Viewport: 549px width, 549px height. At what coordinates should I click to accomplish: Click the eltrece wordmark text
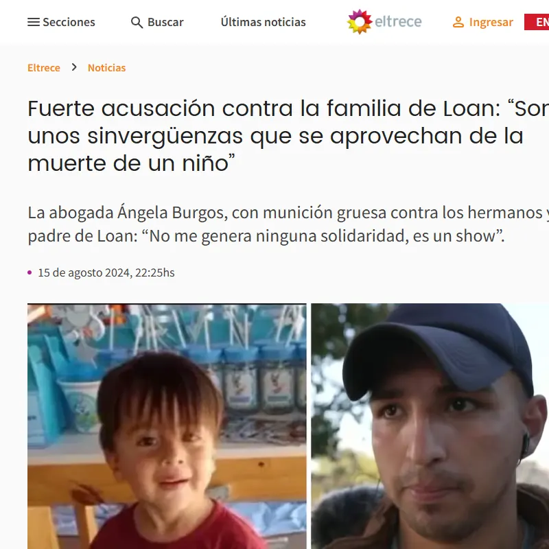pyautogui.click(x=398, y=22)
